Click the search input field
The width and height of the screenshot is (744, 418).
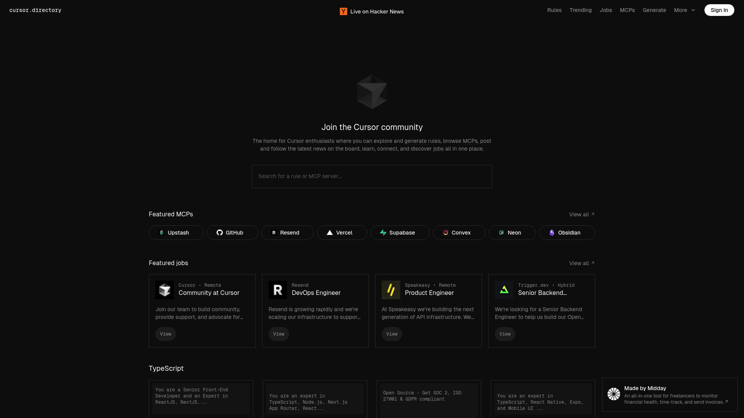(372, 176)
